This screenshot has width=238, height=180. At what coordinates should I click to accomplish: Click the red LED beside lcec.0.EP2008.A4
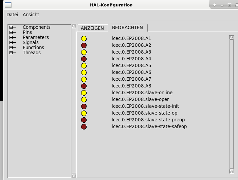(84, 59)
